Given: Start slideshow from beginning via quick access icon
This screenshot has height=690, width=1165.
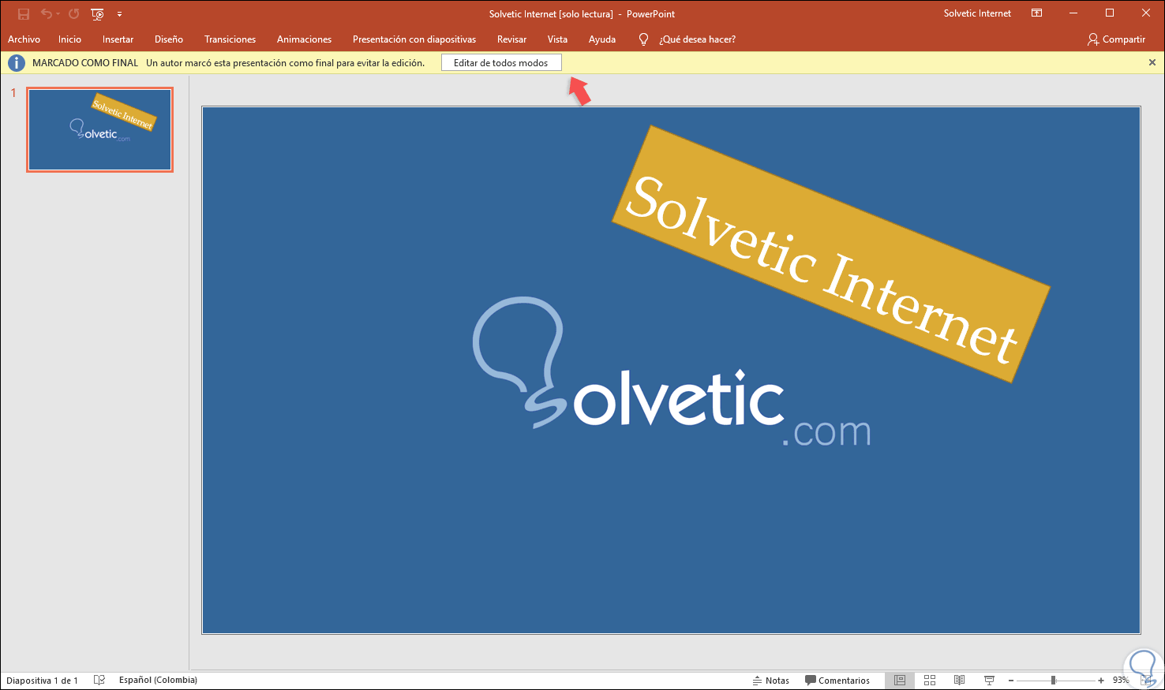Looking at the screenshot, I should click(98, 14).
